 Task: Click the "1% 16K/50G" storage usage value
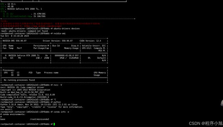(39, 16)
